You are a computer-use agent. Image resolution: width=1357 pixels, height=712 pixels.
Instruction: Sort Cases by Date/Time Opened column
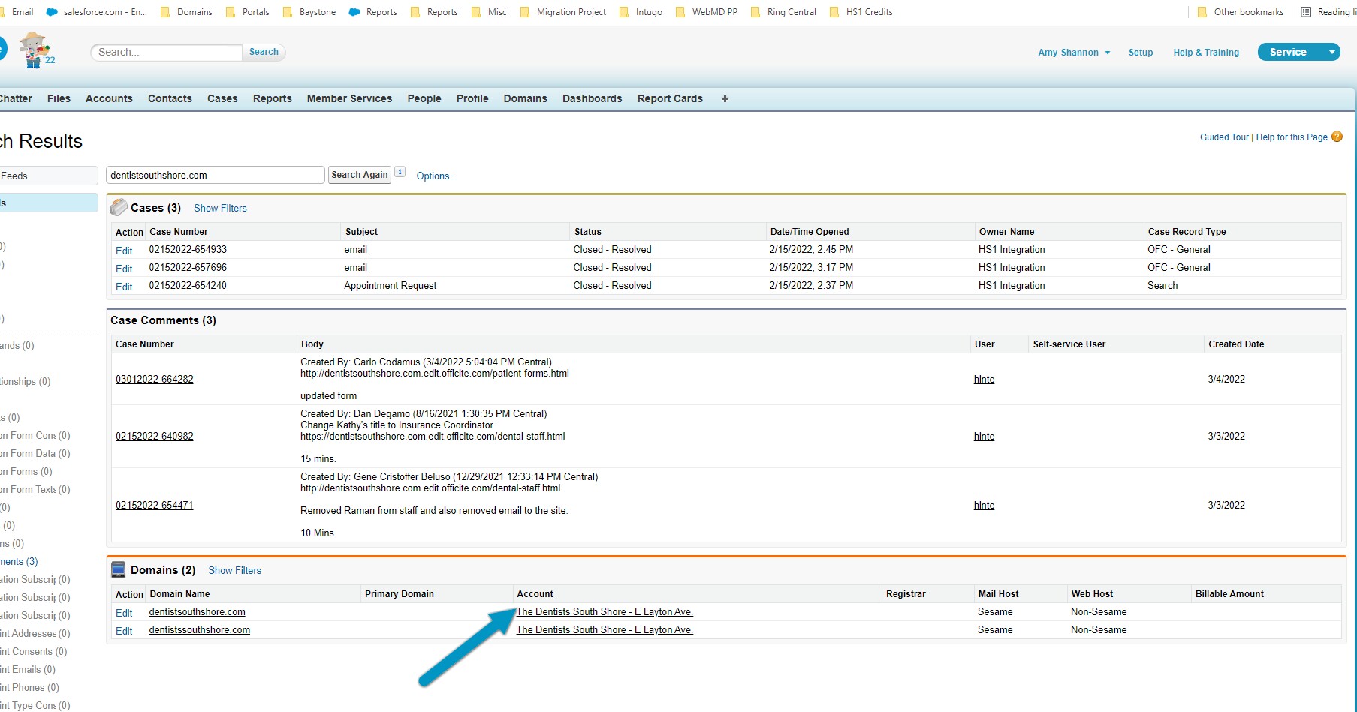pyautogui.click(x=810, y=232)
